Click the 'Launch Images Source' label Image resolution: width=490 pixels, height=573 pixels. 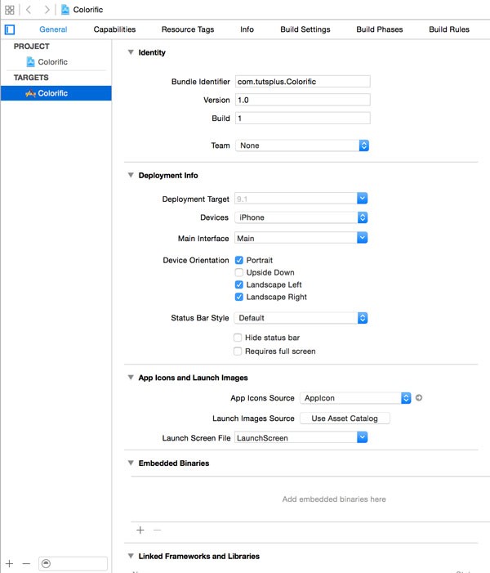(x=253, y=419)
